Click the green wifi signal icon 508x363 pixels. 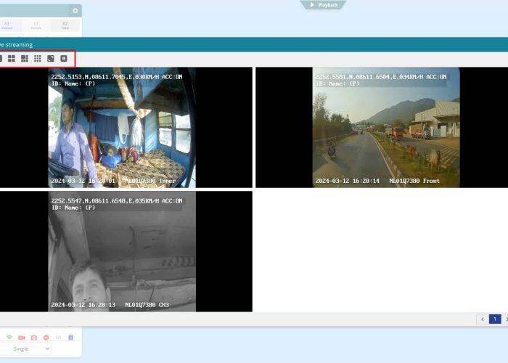click(9, 338)
